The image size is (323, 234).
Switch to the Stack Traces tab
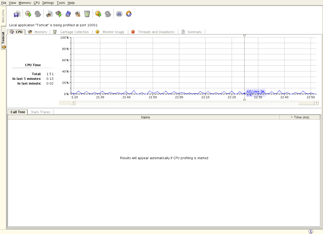[x=40, y=112]
